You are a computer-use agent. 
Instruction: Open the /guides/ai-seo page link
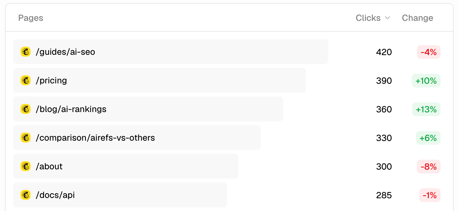[65, 52]
